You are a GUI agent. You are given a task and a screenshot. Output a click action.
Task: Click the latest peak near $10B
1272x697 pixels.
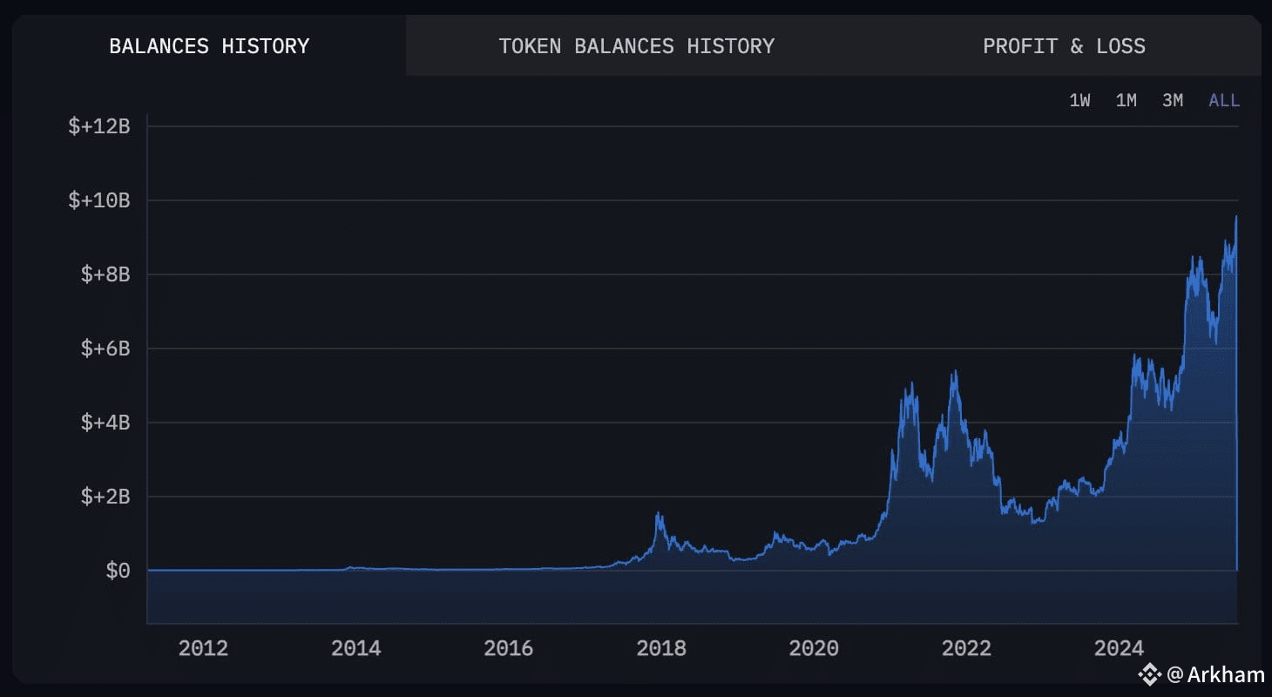[x=1235, y=217]
